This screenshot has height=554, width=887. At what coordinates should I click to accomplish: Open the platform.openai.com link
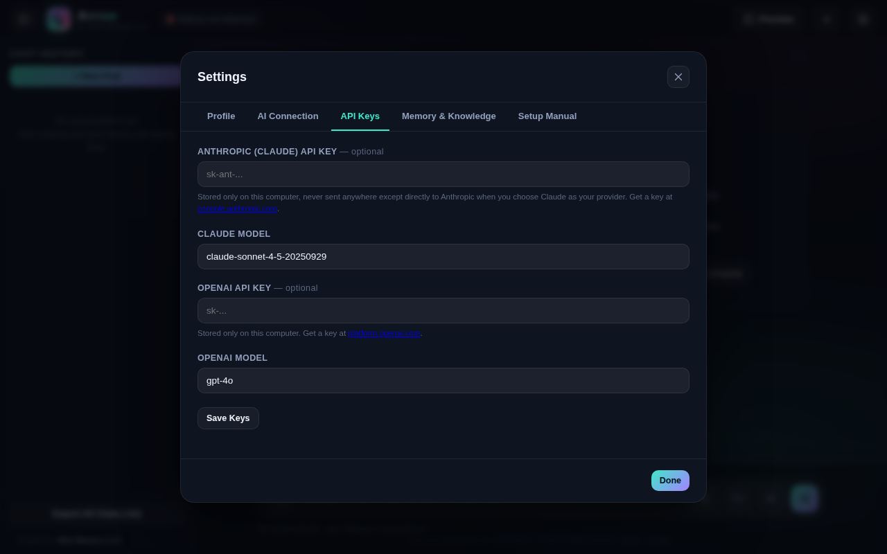coord(384,333)
